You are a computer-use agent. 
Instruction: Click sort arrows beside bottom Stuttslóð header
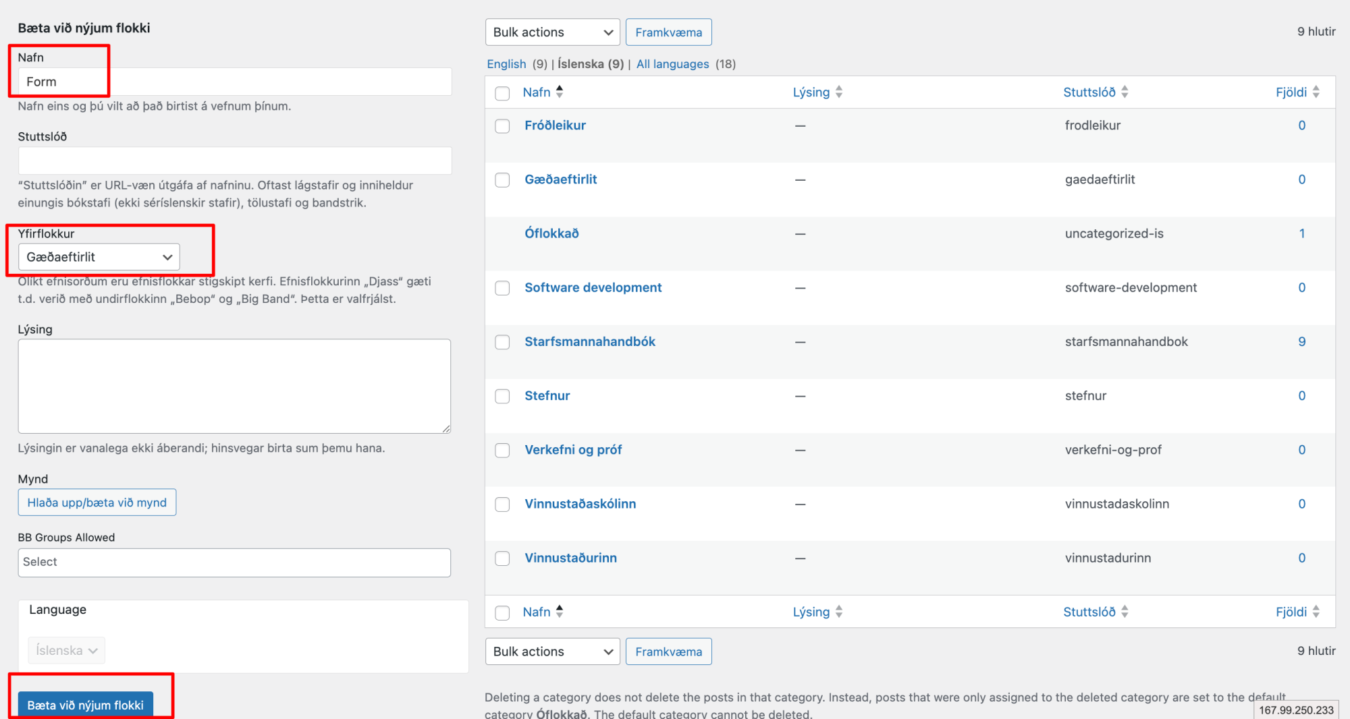tap(1125, 612)
